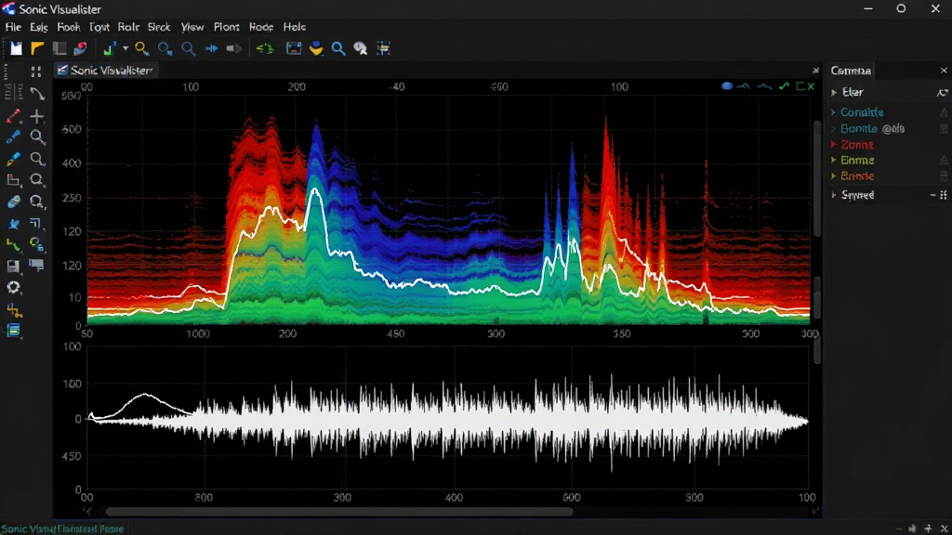Click the yellow stepped-line icon in the left sidebar
952x535 pixels.
click(14, 311)
